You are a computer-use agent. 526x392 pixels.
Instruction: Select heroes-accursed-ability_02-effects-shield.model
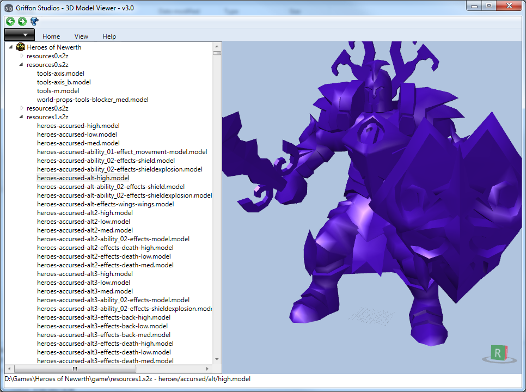tap(106, 161)
